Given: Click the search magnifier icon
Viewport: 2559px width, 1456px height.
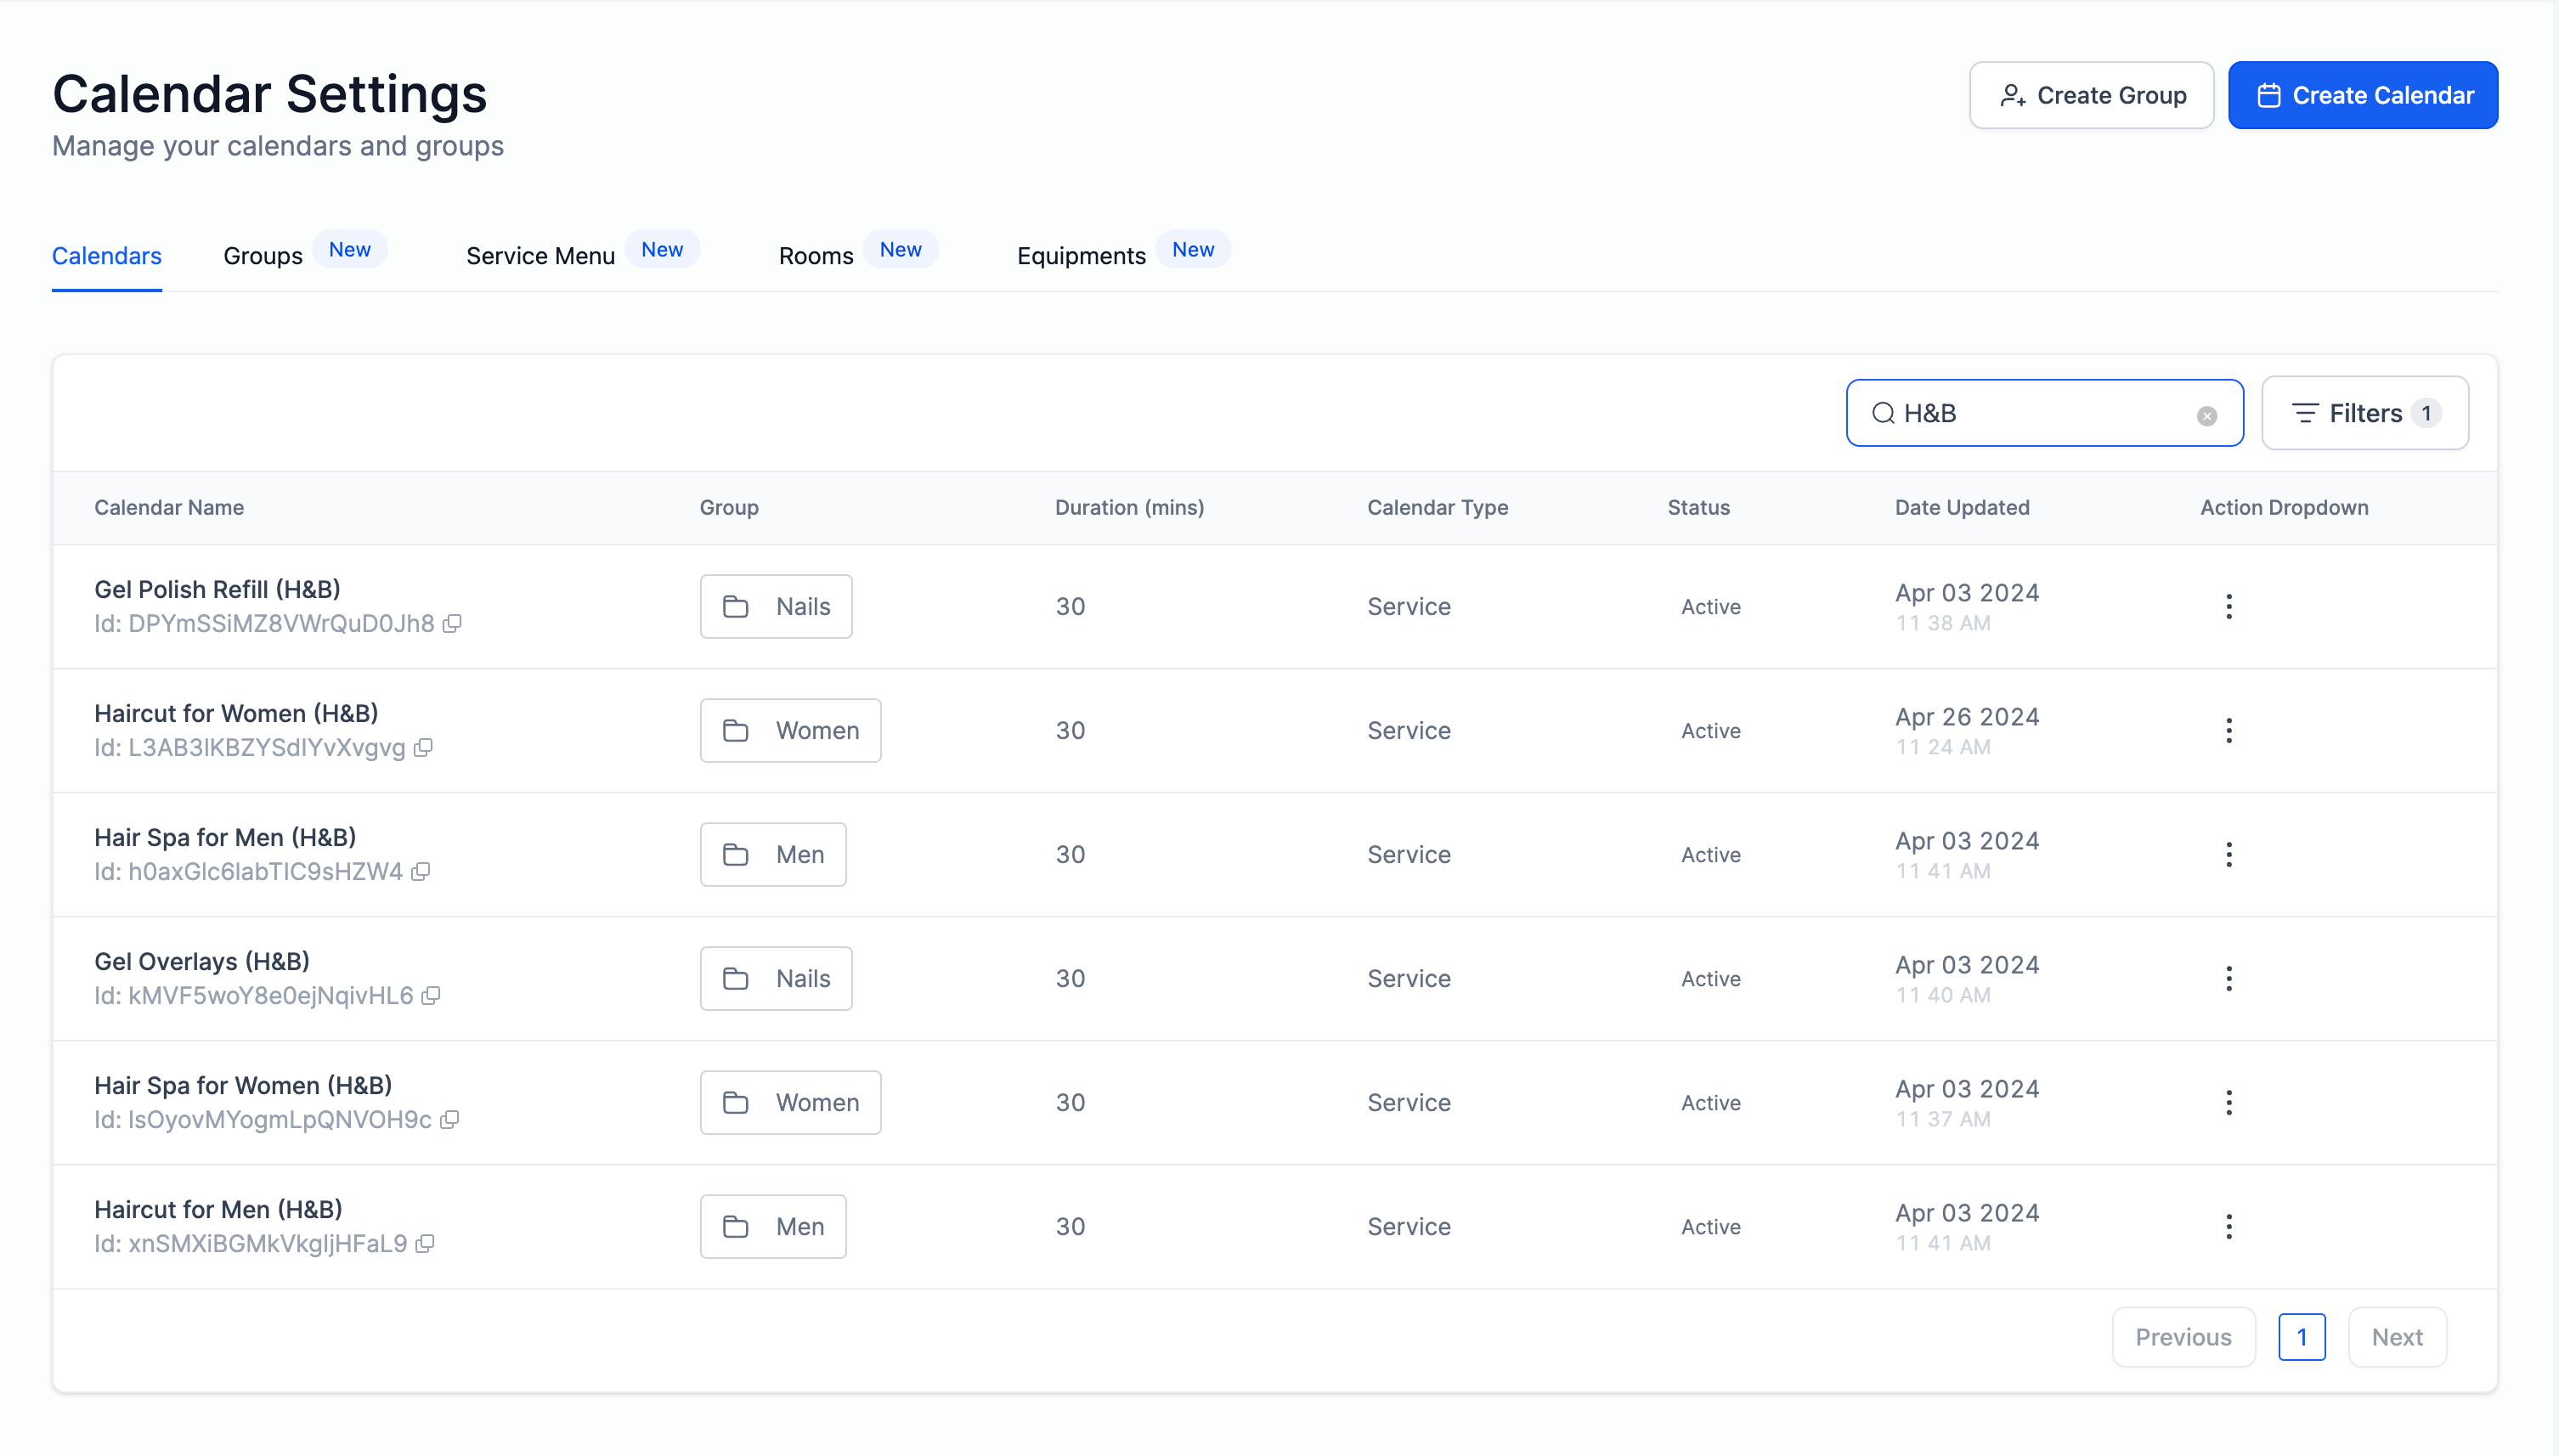Looking at the screenshot, I should (1882, 413).
